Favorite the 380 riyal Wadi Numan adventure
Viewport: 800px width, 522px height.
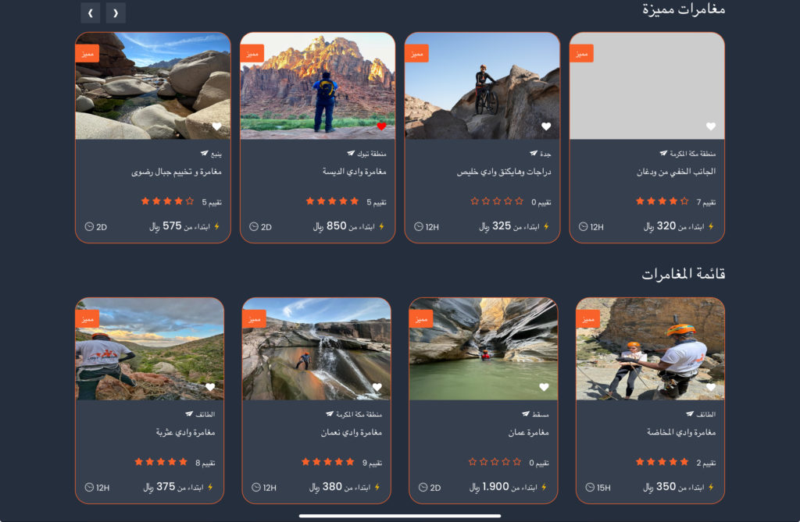pos(377,387)
